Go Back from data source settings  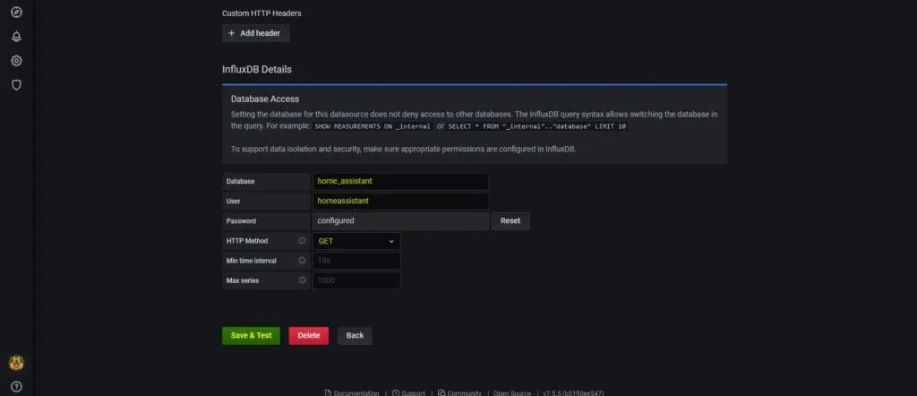[x=355, y=336]
